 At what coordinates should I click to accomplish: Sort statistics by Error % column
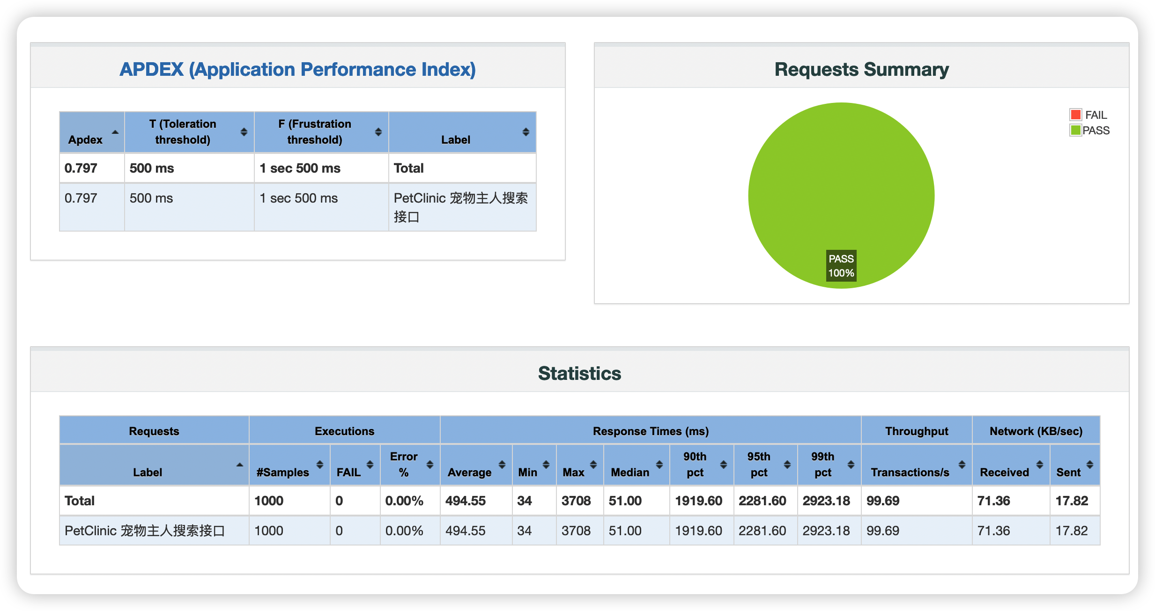pos(429,465)
